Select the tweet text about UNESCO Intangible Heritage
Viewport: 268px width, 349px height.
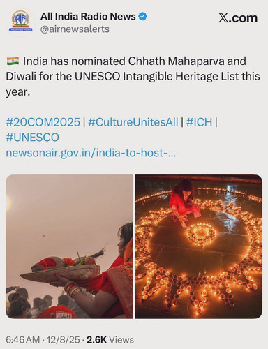133,76
